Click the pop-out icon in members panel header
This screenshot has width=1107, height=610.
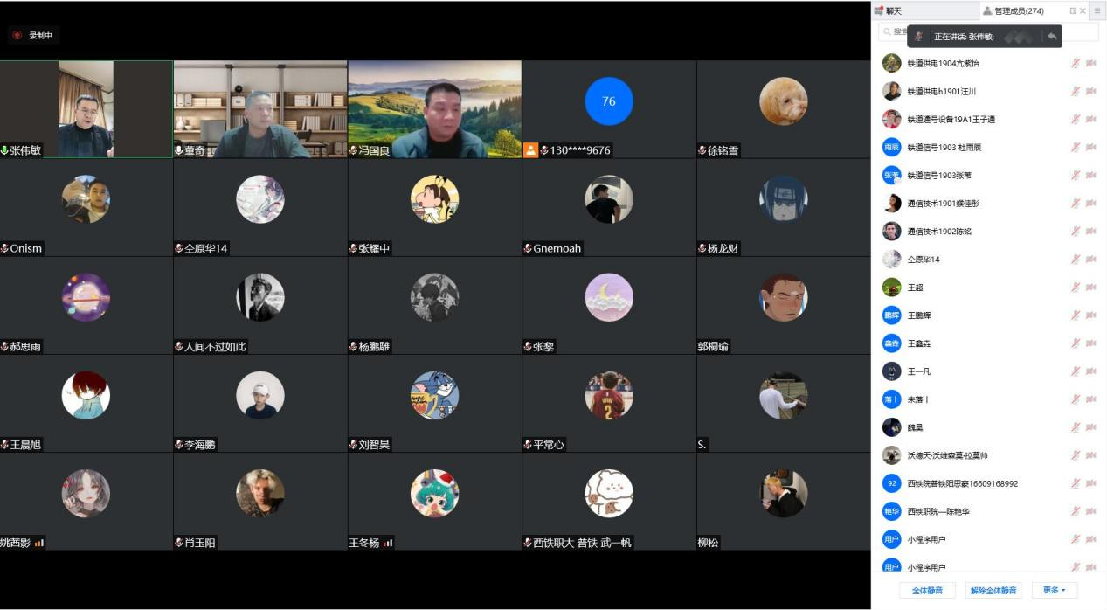1073,11
